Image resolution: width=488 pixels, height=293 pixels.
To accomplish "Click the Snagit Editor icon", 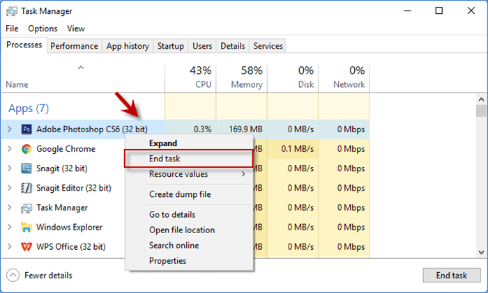I will point(26,187).
